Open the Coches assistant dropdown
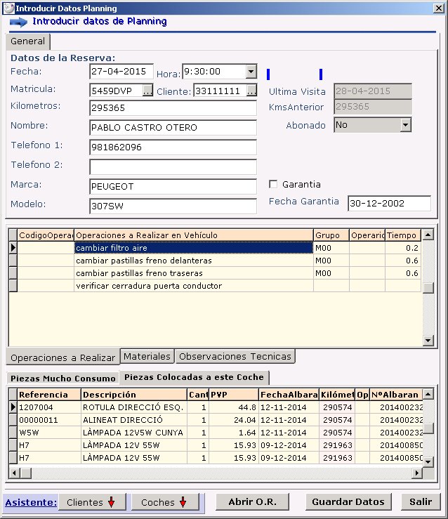448x519 pixels. tap(165, 502)
